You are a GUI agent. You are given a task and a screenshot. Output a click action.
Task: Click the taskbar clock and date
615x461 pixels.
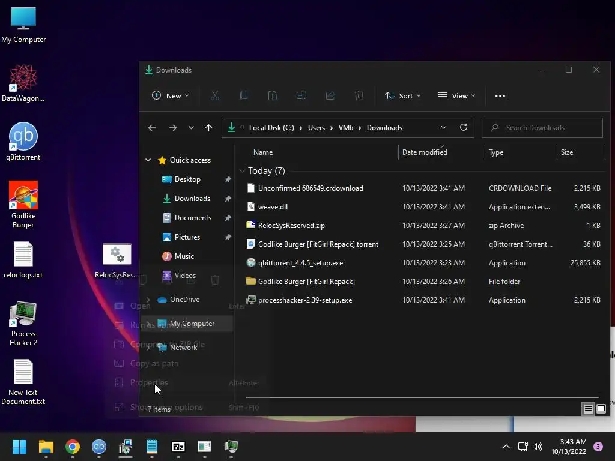pos(569,447)
